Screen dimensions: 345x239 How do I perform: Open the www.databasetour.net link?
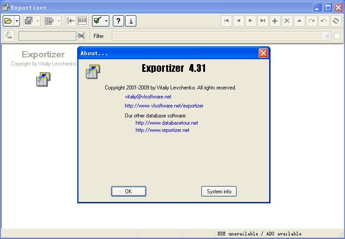(167, 123)
